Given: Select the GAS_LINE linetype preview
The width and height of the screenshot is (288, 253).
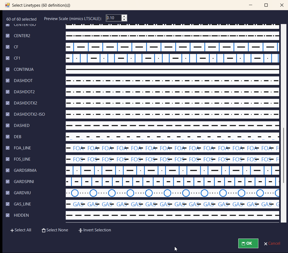Looking at the screenshot, I should point(173,204).
